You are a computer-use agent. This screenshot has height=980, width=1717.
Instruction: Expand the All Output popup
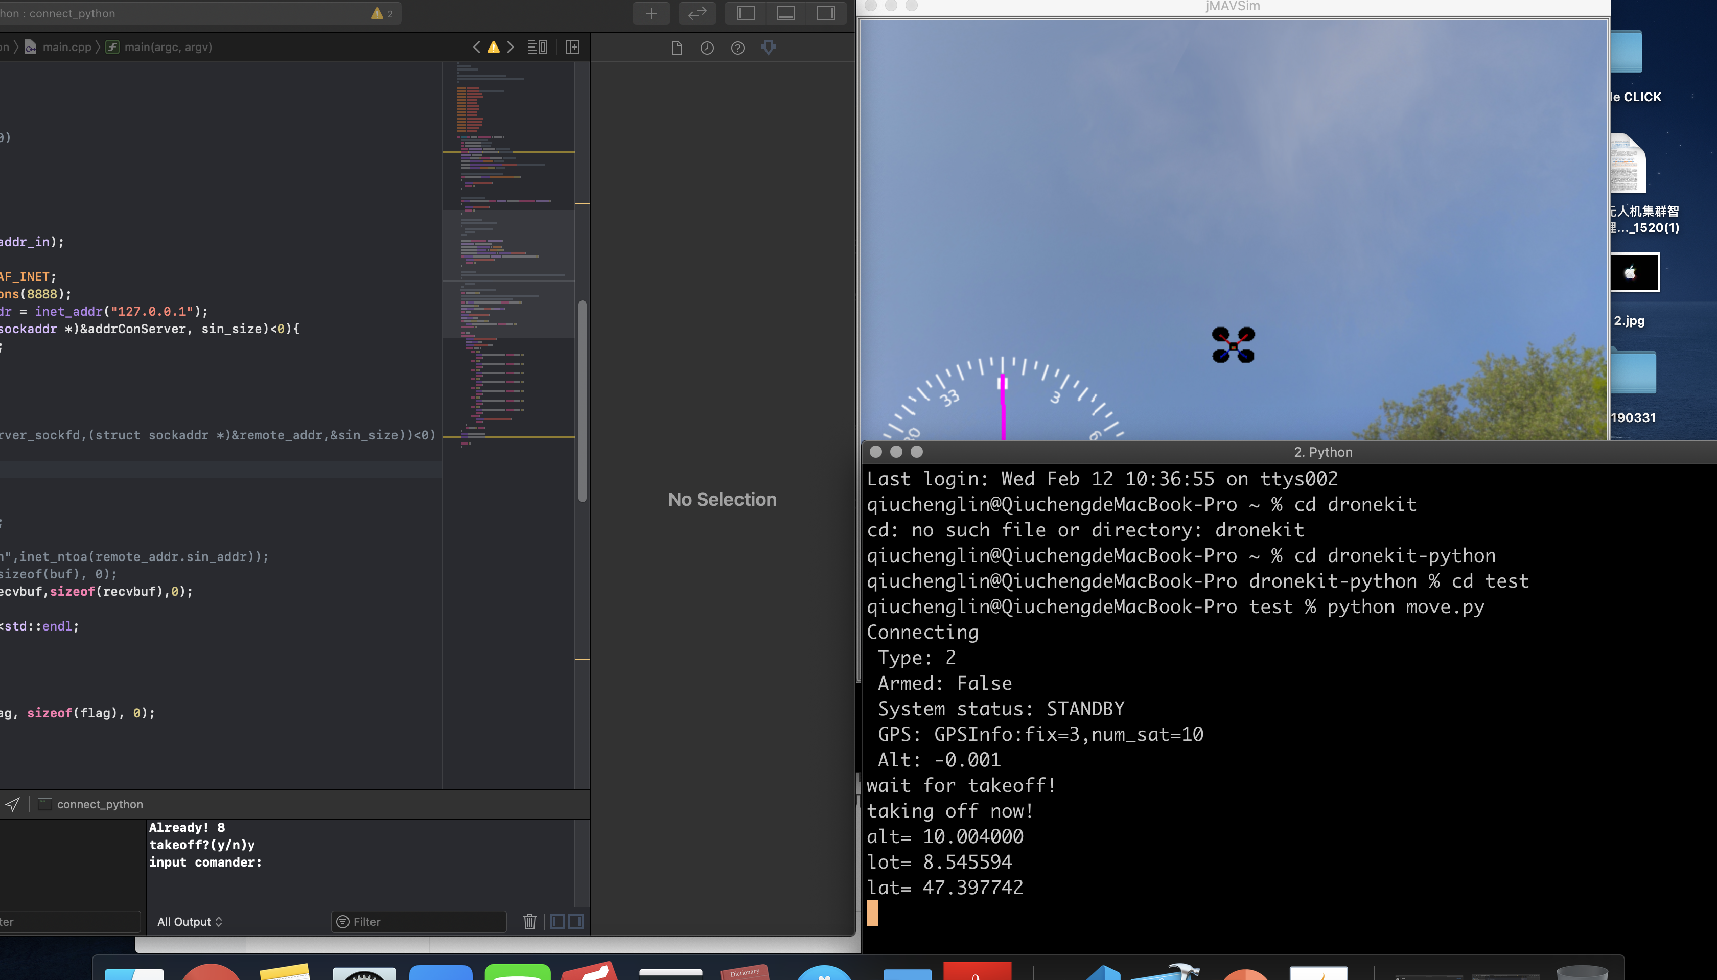coord(189,921)
